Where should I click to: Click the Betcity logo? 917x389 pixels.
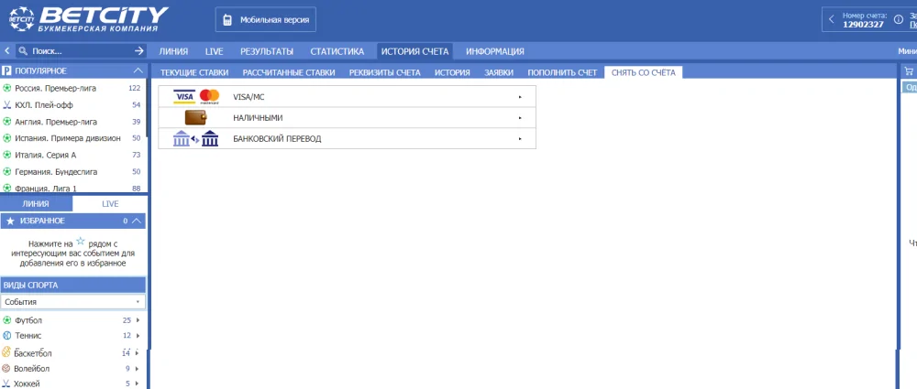click(89, 18)
